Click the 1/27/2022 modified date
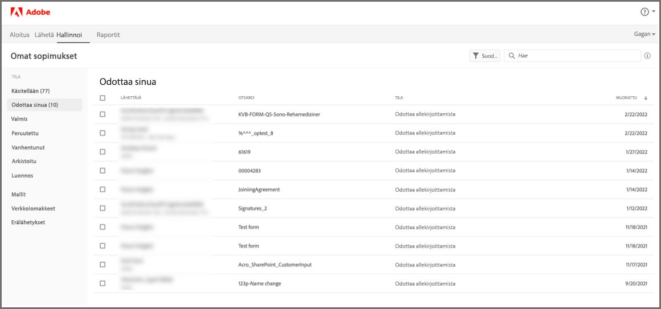The image size is (661, 309). pos(637,152)
